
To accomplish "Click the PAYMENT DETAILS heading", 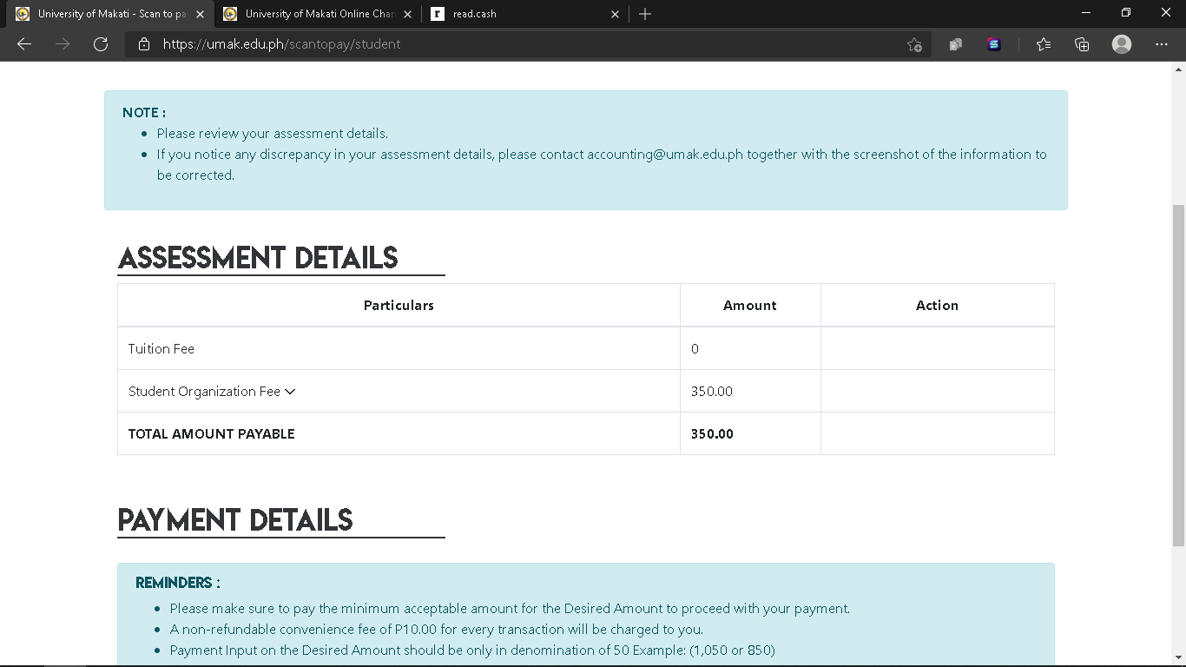I will point(235,520).
